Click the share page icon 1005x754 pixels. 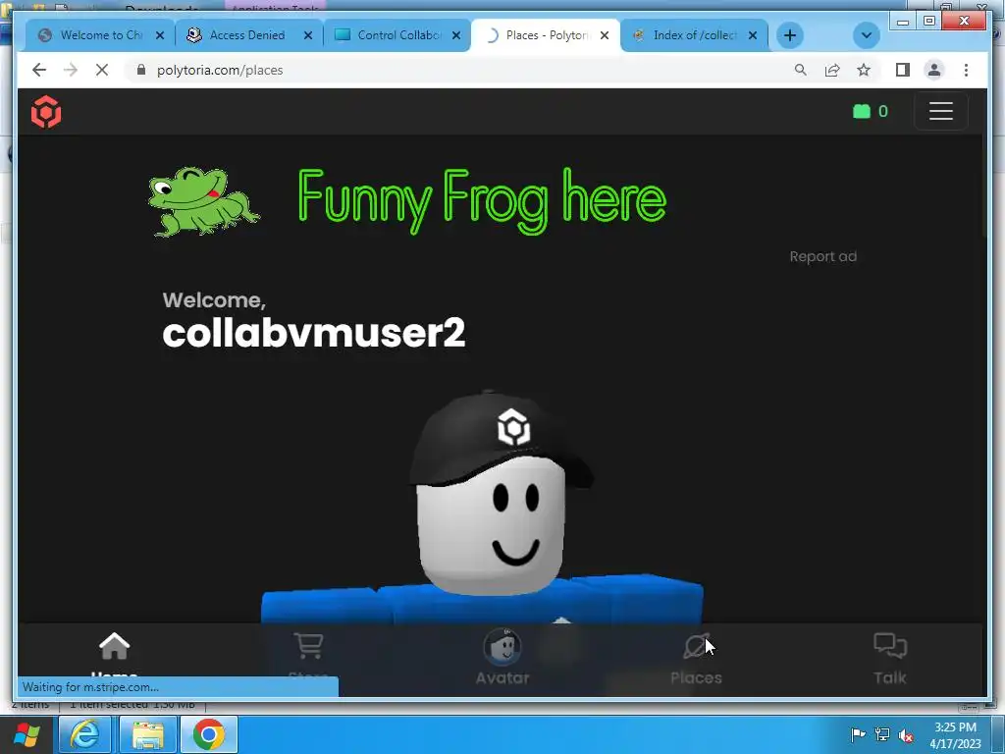pyautogui.click(x=832, y=70)
